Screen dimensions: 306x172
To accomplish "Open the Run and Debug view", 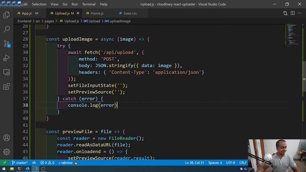I will click(6, 58).
